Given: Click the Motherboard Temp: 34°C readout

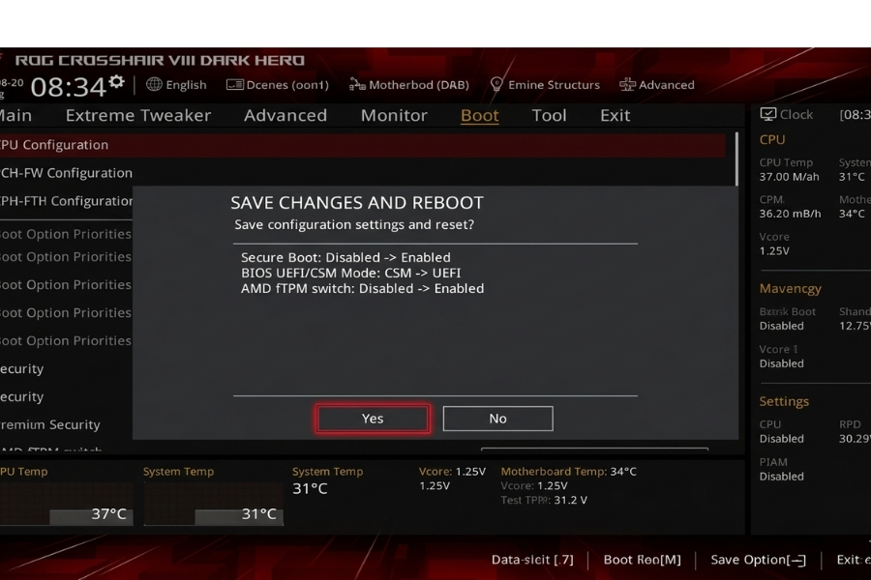Looking at the screenshot, I should tap(568, 471).
